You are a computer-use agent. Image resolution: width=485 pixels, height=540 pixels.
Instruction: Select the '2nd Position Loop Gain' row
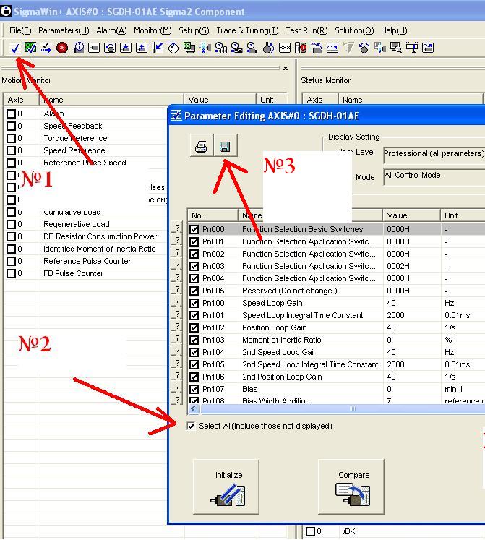tap(337, 377)
